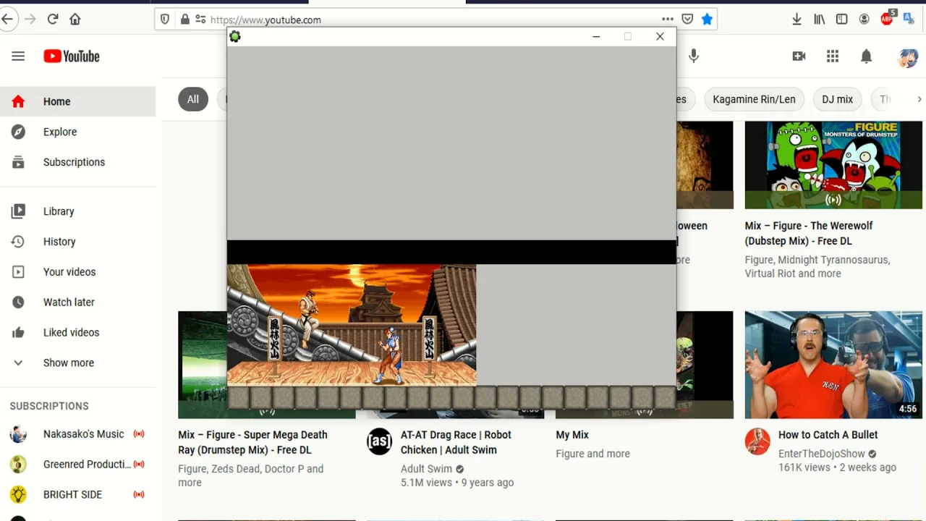The height and width of the screenshot is (521, 926).
Task: Select the All filter chip
Action: coord(193,99)
